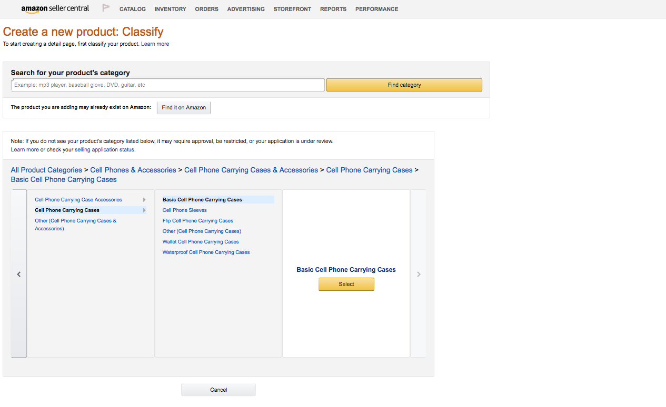Image resolution: width=666 pixels, height=407 pixels.
Task: Click the right arrow beside the category preview
Action: tap(418, 274)
